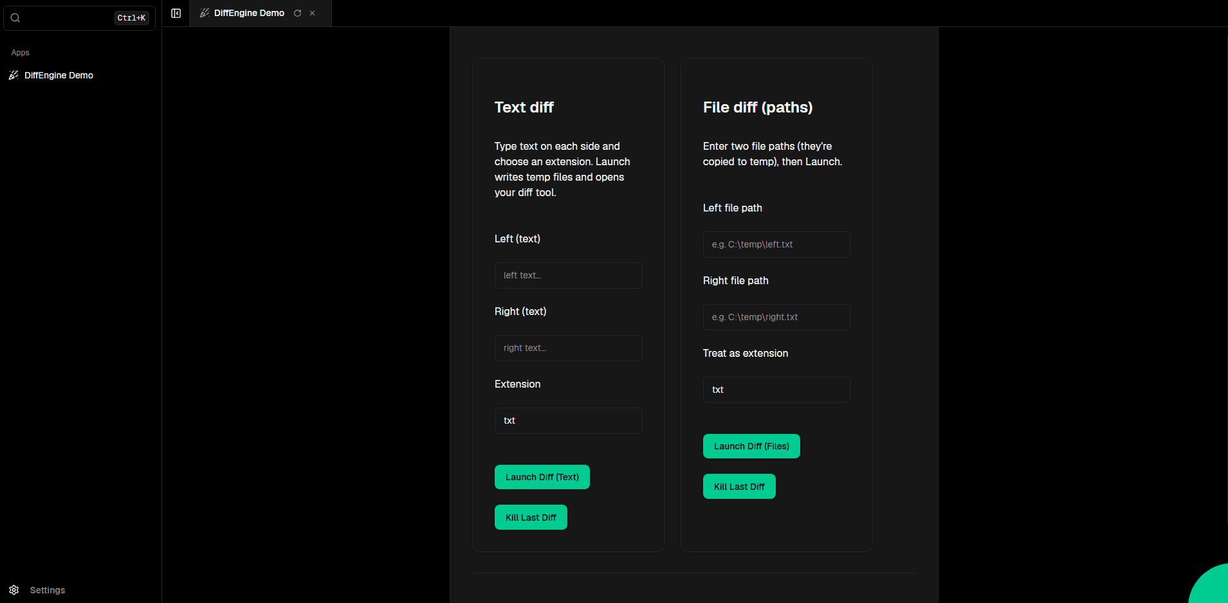Focus the Left file path input
This screenshot has height=603, width=1228.
(x=776, y=245)
